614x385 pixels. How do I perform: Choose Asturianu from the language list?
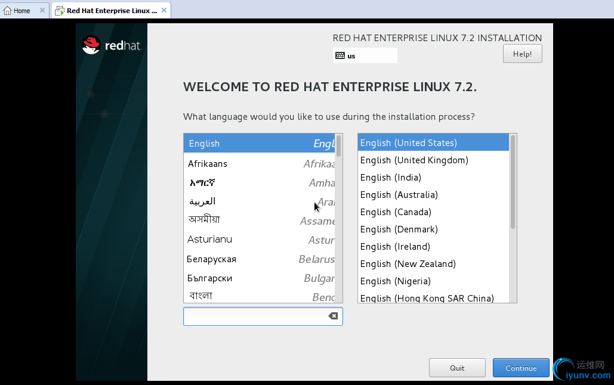tap(209, 240)
